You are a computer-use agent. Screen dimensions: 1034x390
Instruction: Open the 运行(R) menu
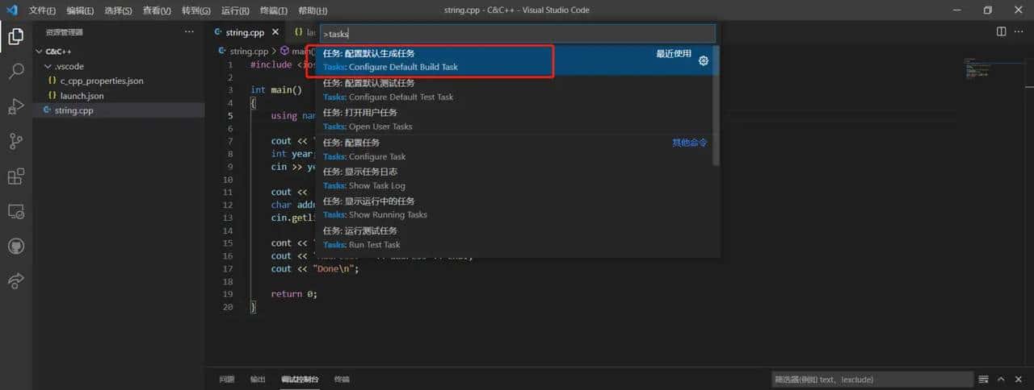click(234, 10)
